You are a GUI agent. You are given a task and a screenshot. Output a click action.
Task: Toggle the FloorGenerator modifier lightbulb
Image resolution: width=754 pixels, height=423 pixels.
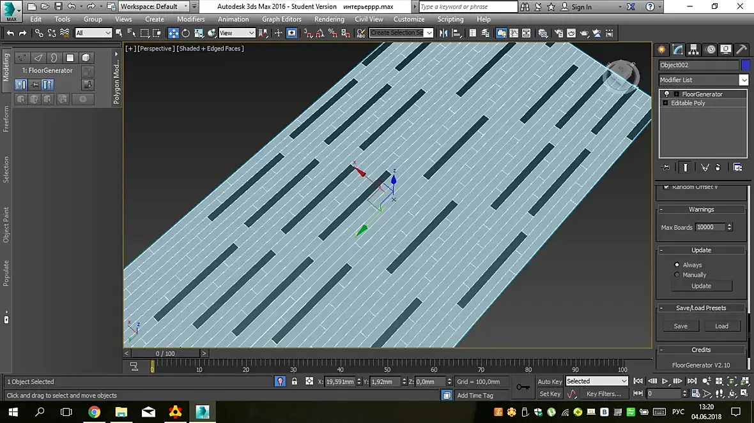pyautogui.click(x=666, y=94)
